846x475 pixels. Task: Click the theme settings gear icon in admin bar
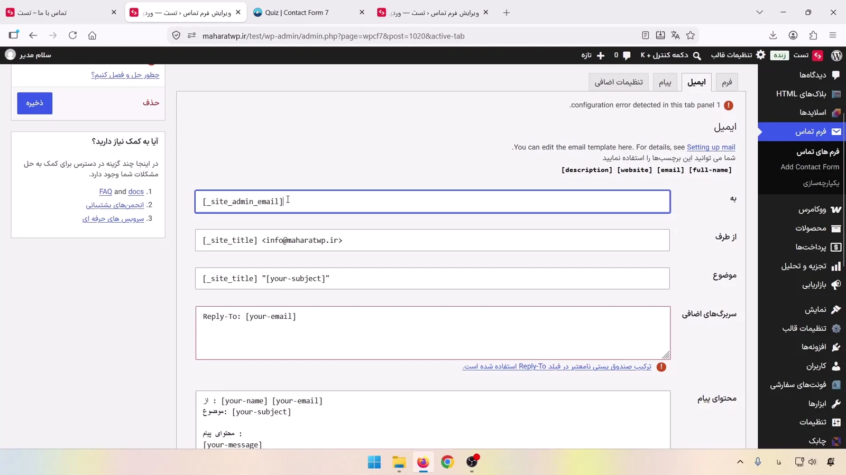click(761, 55)
